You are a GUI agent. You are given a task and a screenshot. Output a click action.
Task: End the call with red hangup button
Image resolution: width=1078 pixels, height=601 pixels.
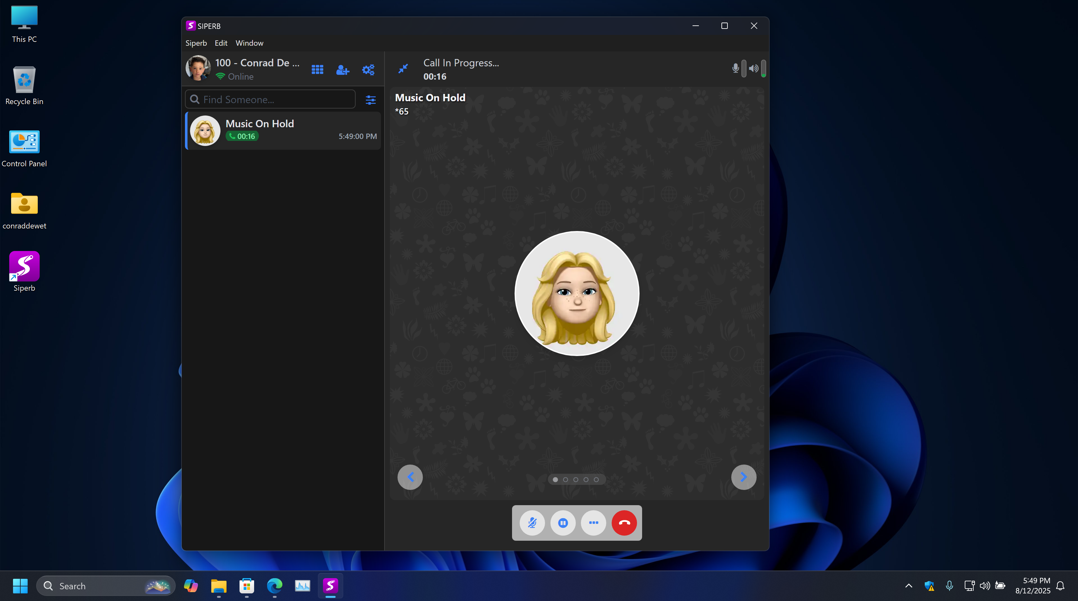(x=624, y=523)
